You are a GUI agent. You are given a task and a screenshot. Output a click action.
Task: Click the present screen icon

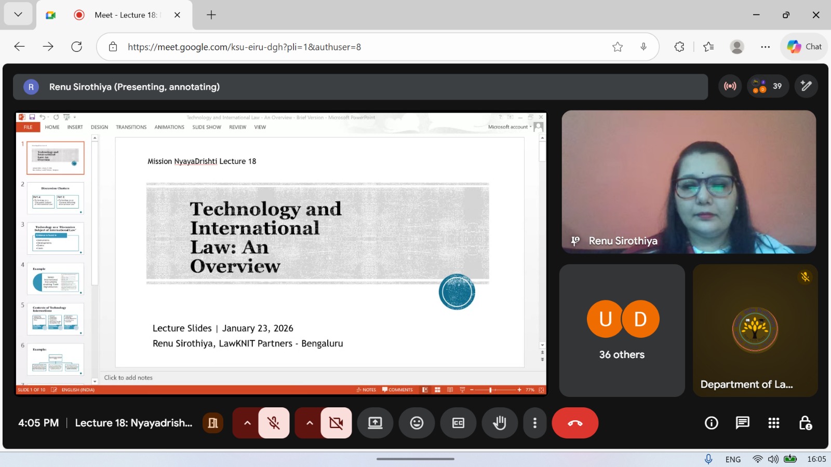375,423
